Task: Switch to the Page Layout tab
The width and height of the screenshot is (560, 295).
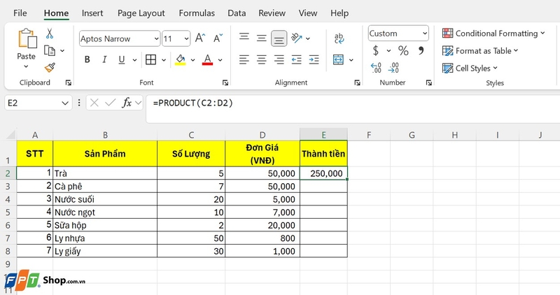Action: (141, 13)
